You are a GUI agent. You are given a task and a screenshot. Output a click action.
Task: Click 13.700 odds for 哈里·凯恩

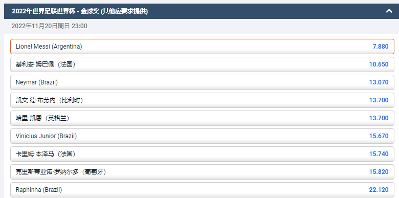coord(379,118)
